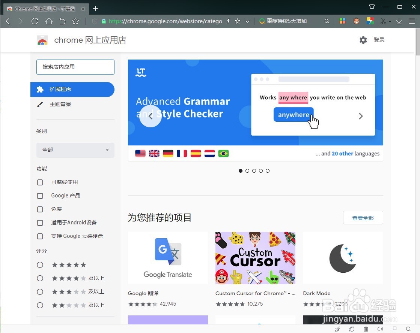Check the Google 产品 checkbox

click(40, 196)
